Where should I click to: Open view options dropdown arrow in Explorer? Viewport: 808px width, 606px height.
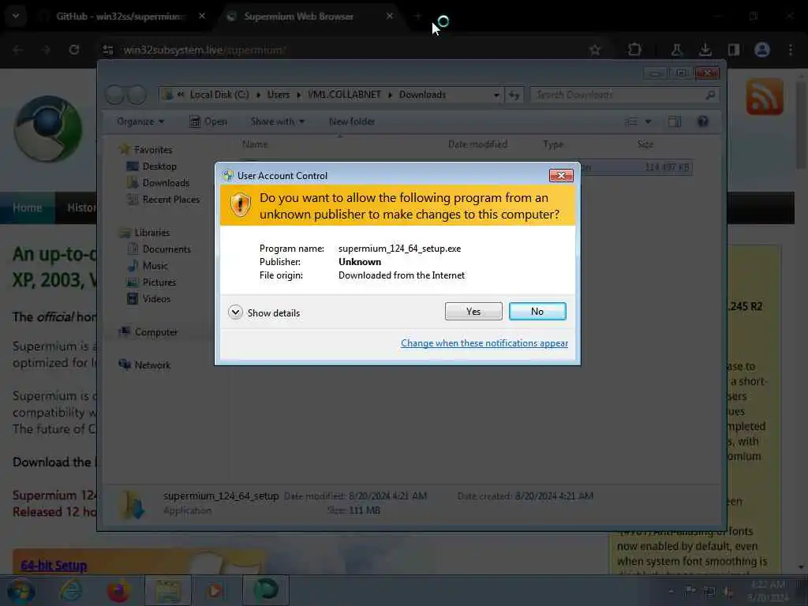pos(648,122)
